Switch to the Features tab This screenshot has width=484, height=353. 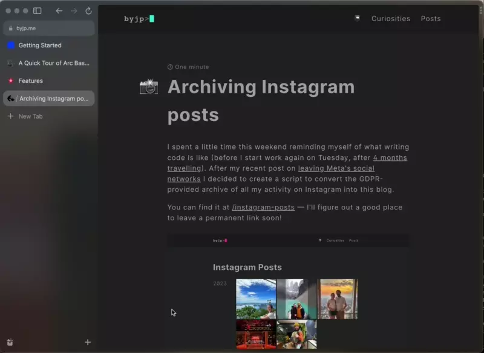pyautogui.click(x=49, y=81)
